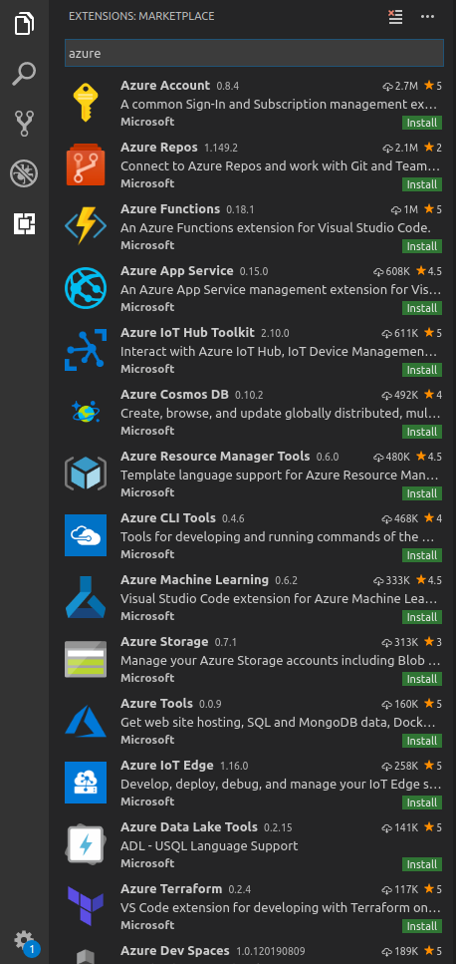Install the Azure Terraform extension
The width and height of the screenshot is (456, 964).
click(422, 926)
